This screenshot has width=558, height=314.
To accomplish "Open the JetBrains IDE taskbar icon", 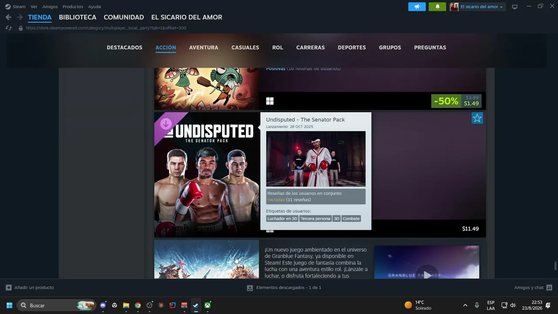I will pyautogui.click(x=173, y=305).
